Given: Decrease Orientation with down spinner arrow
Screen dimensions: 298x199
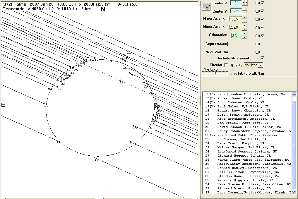Looking at the screenshot, I should pos(245,37).
